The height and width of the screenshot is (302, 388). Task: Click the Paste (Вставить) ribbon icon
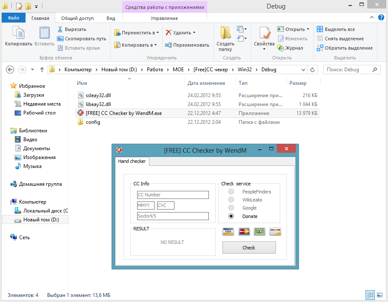coord(45,33)
